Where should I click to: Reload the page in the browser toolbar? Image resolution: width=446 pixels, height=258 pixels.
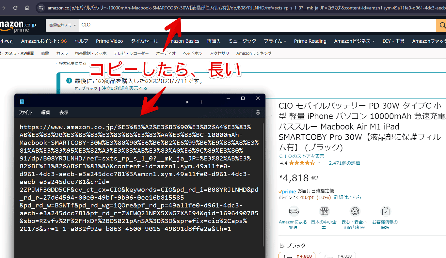click(x=15, y=8)
